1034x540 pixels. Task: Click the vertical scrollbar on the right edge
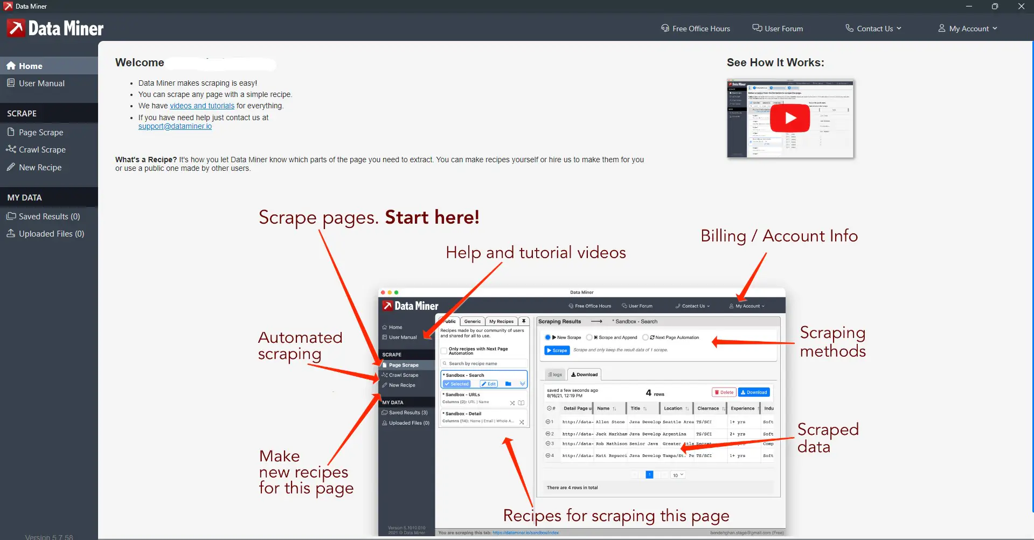[1032, 276]
